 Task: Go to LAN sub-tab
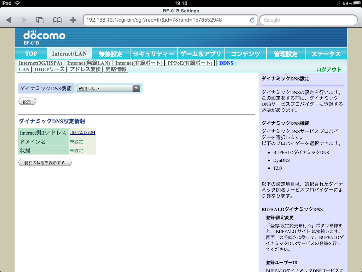[x=24, y=69]
